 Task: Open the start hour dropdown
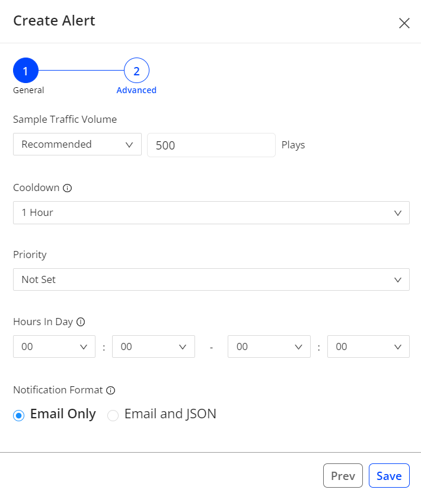click(x=54, y=346)
